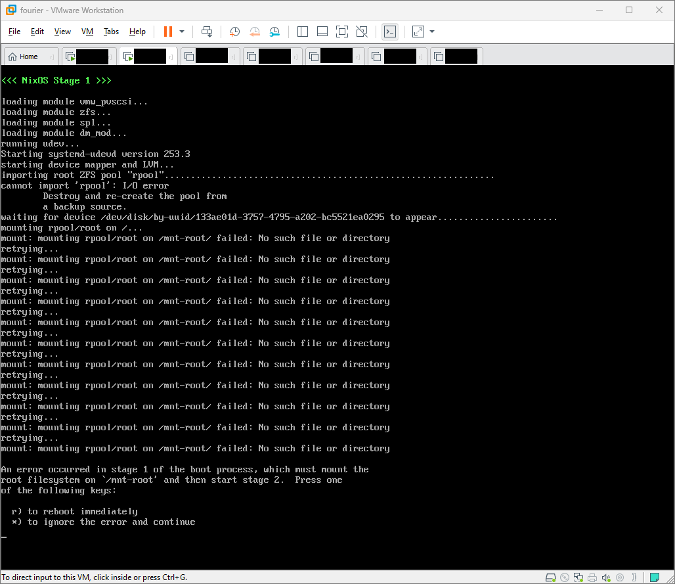The image size is (675, 584).
Task: Click the '<<< NixOS Stage 1 >>>' heading
Action: click(56, 81)
